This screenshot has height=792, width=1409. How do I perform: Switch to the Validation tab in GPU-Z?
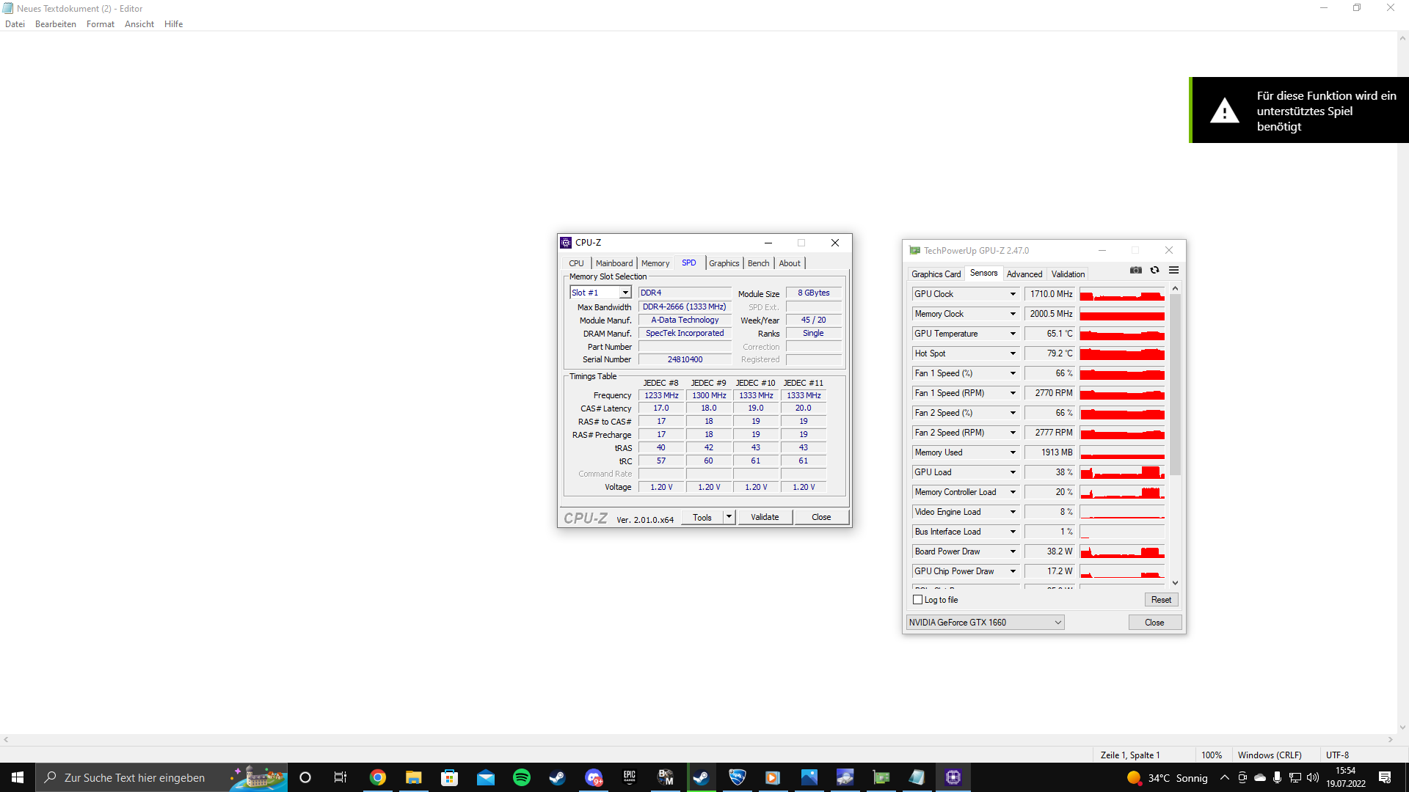[x=1068, y=274]
